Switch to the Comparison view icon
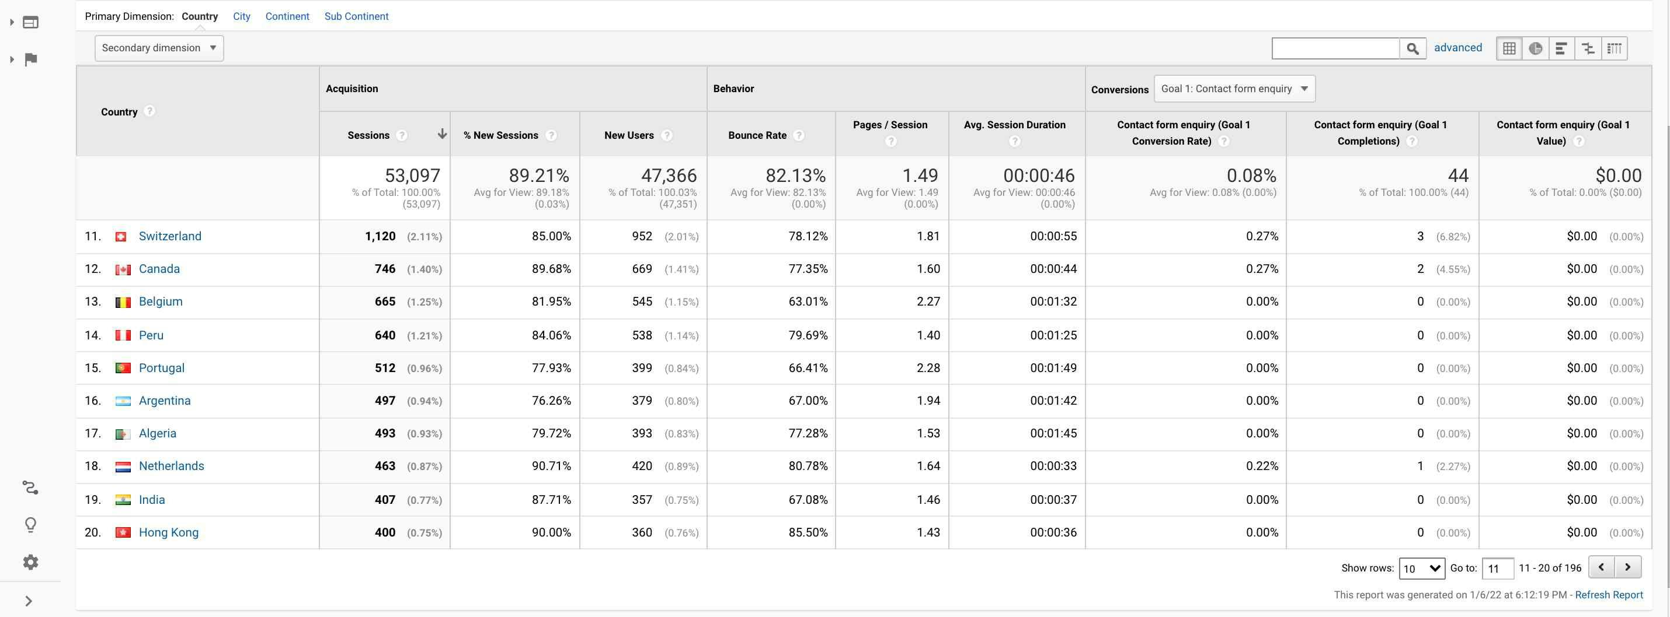 tap(1588, 48)
